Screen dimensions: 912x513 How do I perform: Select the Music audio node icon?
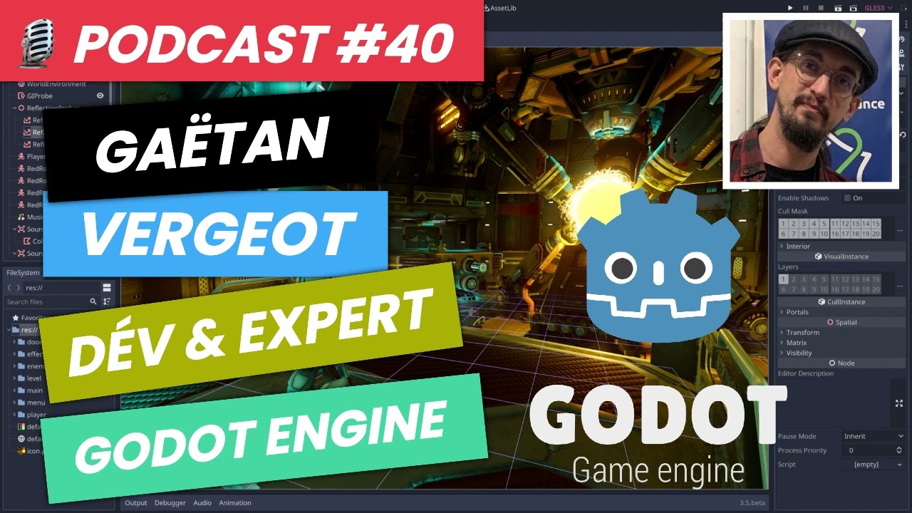point(21,217)
